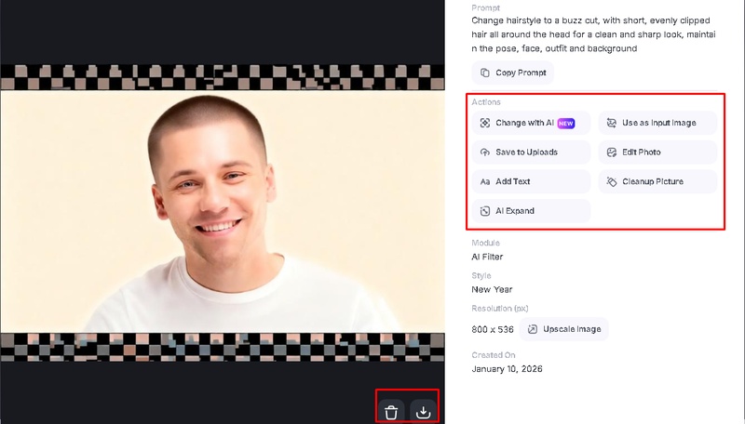
Task: Open the Edit Photo tool icon
Action: [611, 152]
